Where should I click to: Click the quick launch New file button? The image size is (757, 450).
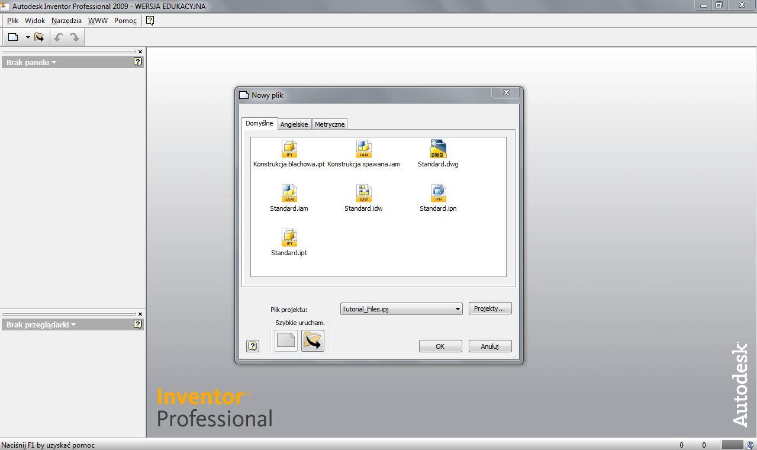[x=286, y=340]
